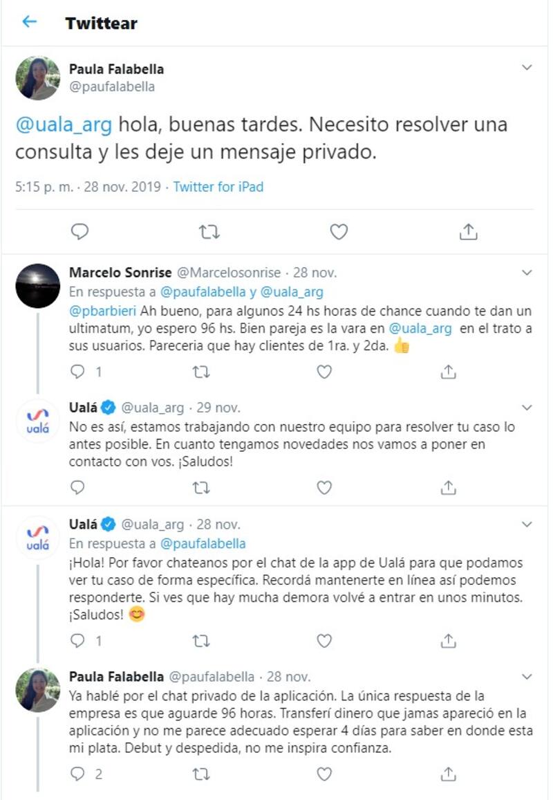This screenshot has height=800, width=553.
Task: Share Marcelo Sonrise's reply
Action: pos(448,372)
